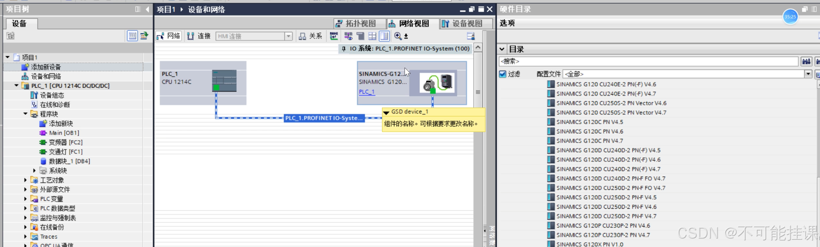Click the SINAMICS G120 drive device image
820x247 pixels.
[438, 83]
